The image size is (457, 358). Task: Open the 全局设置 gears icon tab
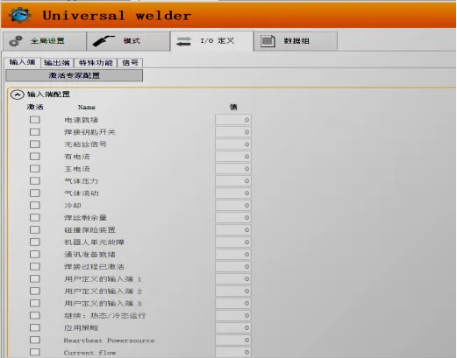16,41
